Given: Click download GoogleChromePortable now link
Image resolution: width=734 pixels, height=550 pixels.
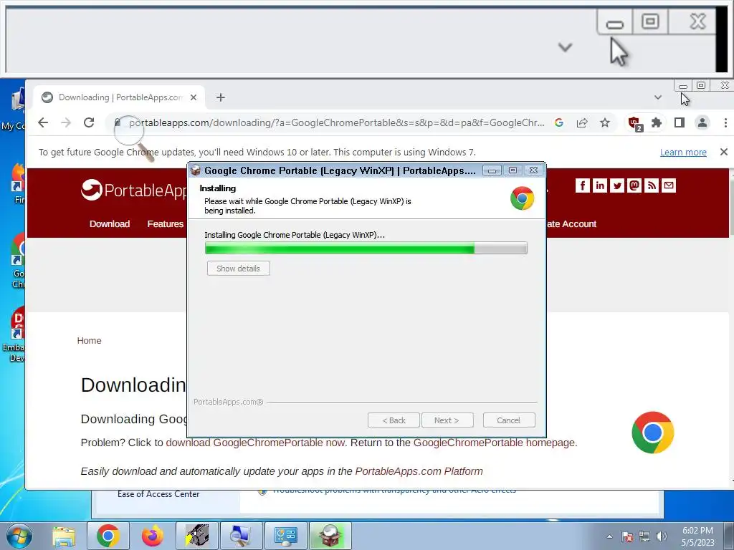Looking at the screenshot, I should (x=255, y=443).
